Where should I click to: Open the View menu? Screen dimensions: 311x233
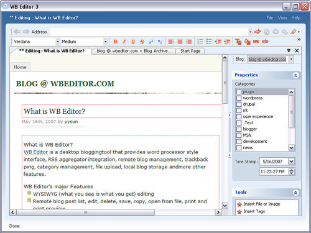(282, 18)
